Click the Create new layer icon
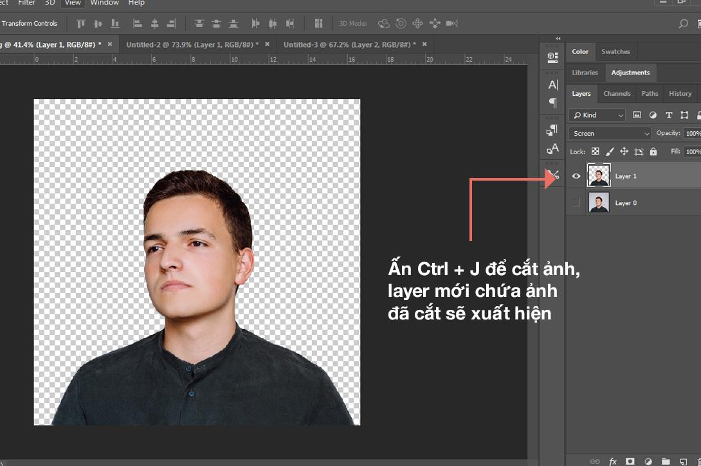Screen dimensions: 701x466 [x=683, y=460]
